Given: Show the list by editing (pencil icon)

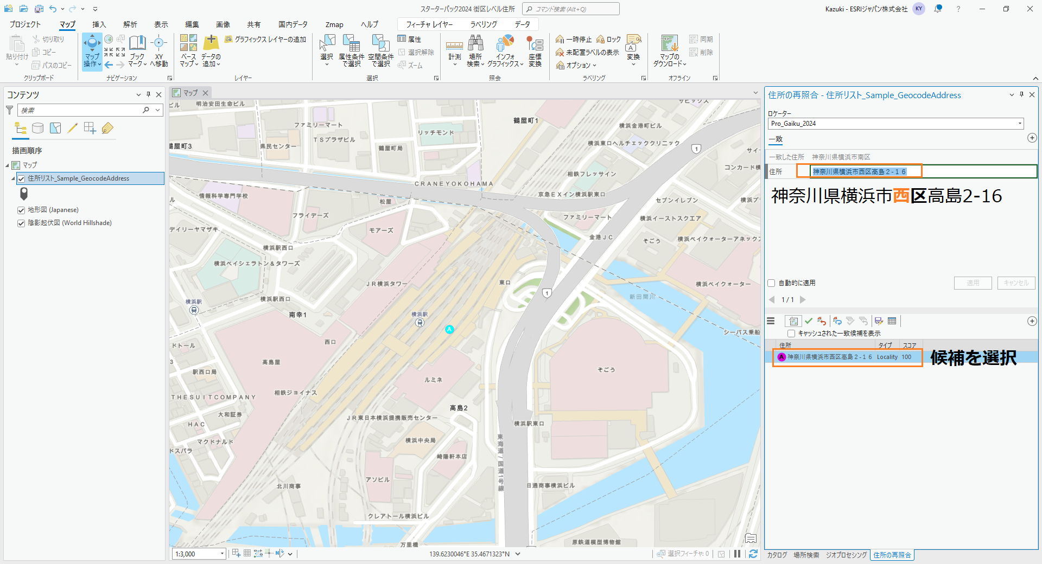Looking at the screenshot, I should pyautogui.click(x=73, y=128).
